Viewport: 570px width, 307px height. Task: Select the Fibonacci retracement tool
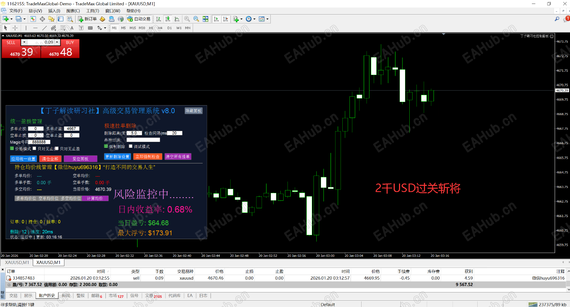63,28
